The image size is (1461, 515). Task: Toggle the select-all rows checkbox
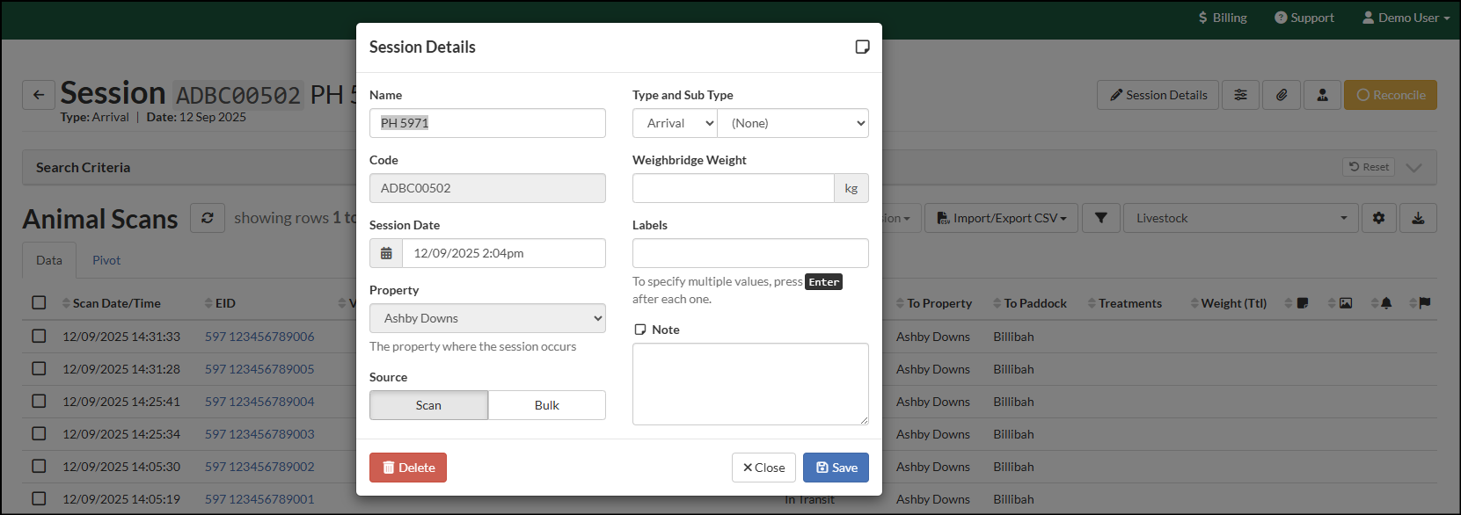click(39, 302)
